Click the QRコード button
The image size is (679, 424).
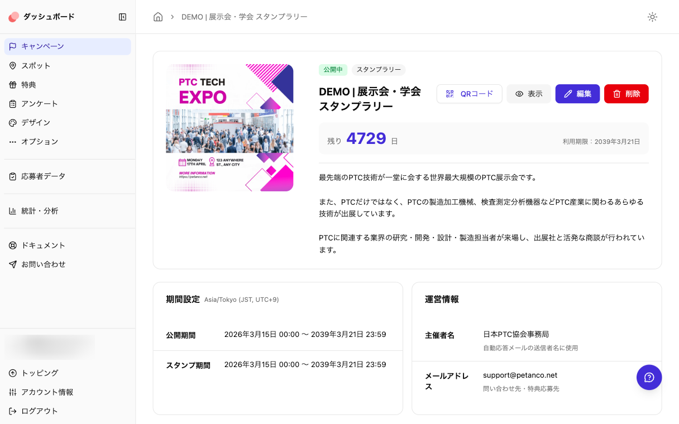point(470,94)
